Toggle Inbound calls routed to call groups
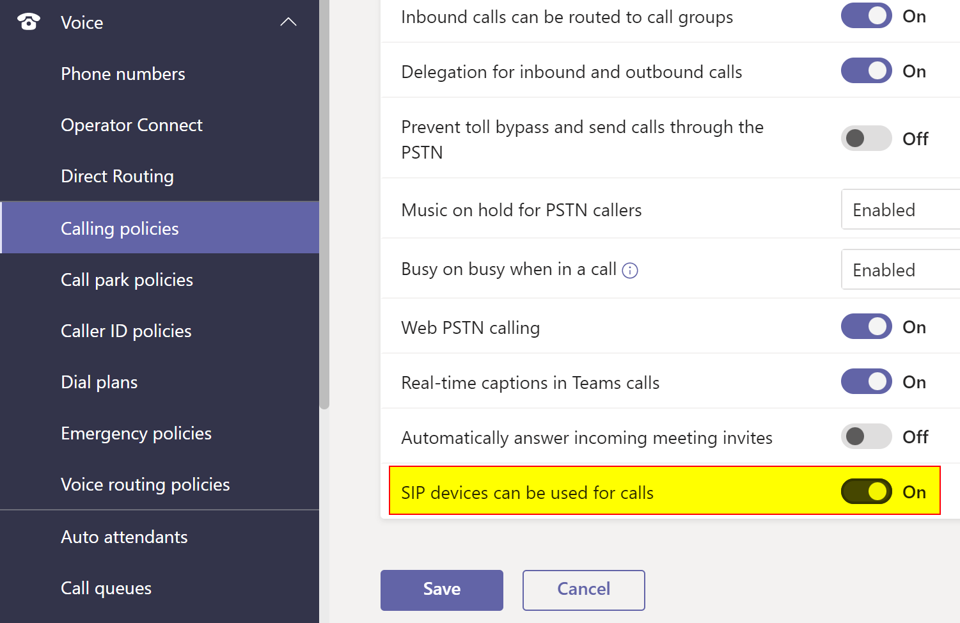Image resolution: width=960 pixels, height=623 pixels. click(866, 16)
